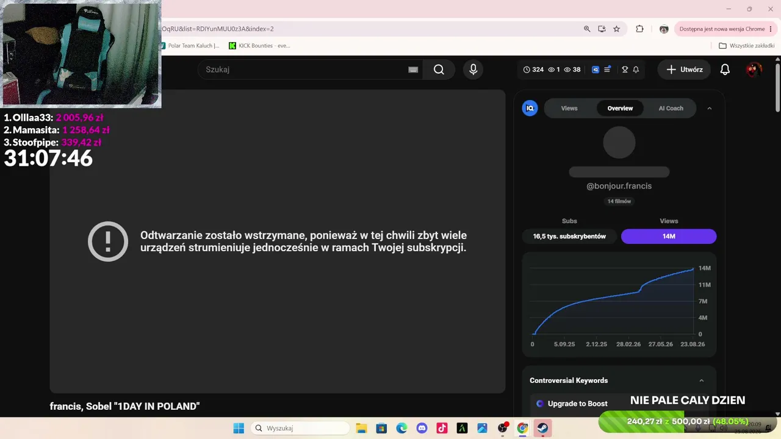Switch to Chrome in the taskbar
This screenshot has width=781, height=439.
[x=522, y=428]
